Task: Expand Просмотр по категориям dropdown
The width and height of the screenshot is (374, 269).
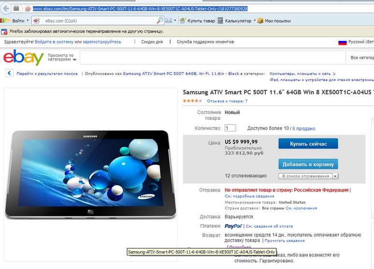Action: point(62,57)
